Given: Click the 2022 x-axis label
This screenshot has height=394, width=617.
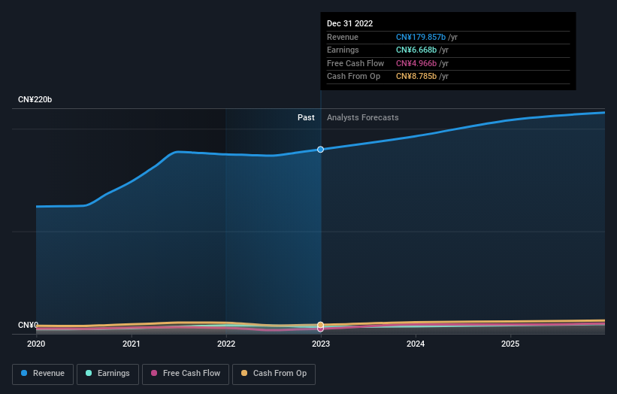Looking at the screenshot, I should point(226,344).
